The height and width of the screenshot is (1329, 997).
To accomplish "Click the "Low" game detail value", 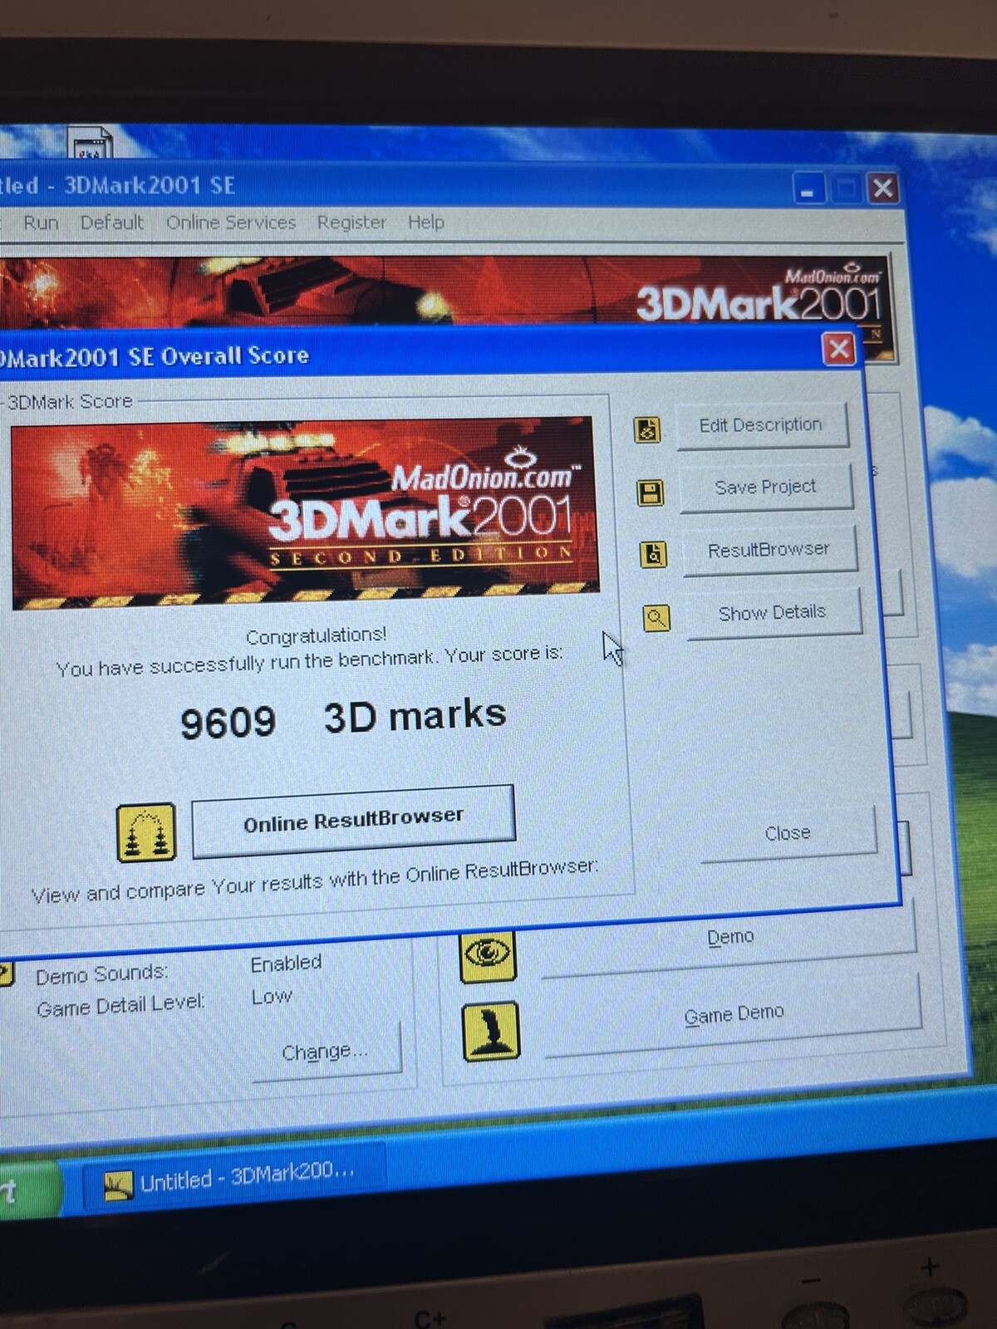I will [x=272, y=996].
